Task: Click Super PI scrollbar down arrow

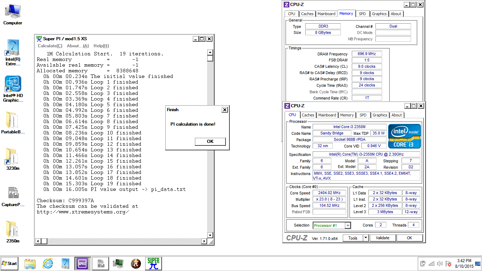Action: (x=210, y=235)
